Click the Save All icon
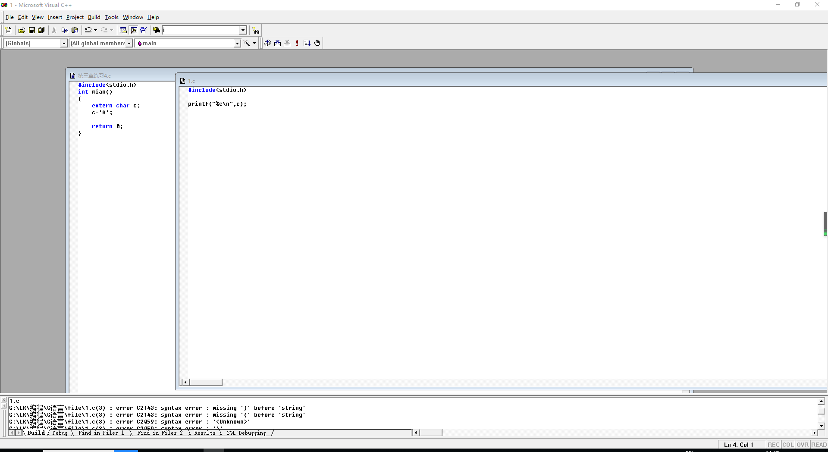Image resolution: width=828 pixels, height=452 pixels. pyautogui.click(x=41, y=30)
